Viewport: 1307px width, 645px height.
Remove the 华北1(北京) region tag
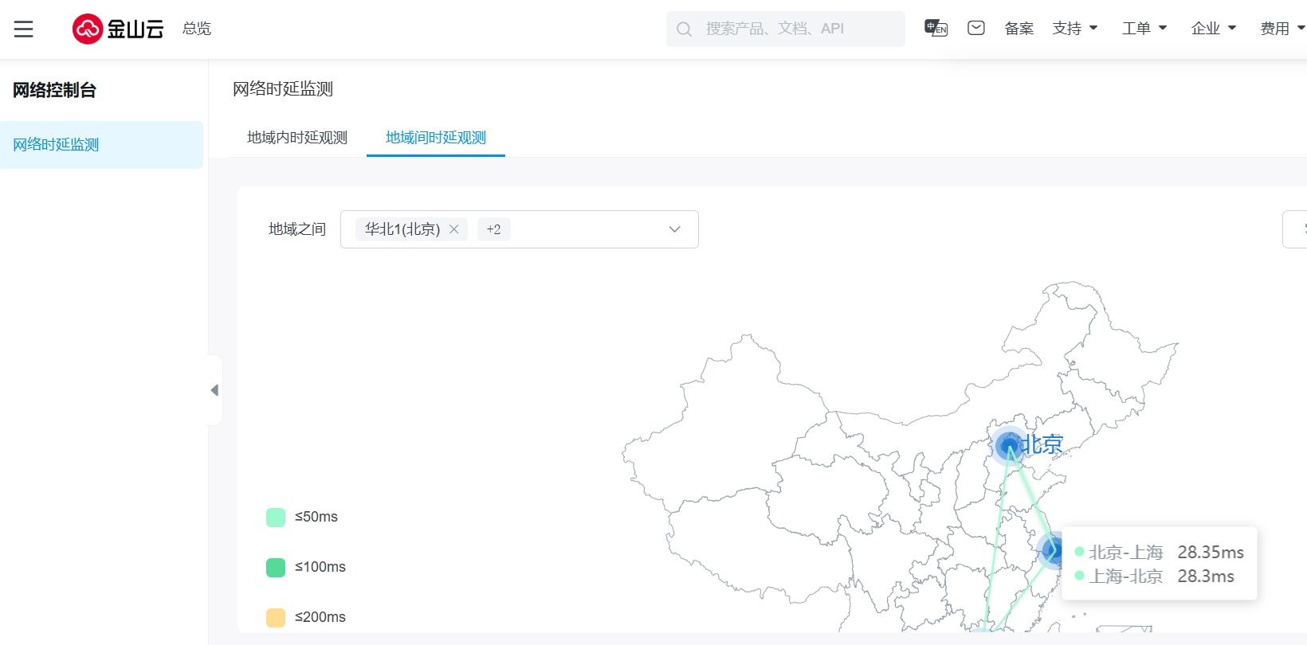454,229
